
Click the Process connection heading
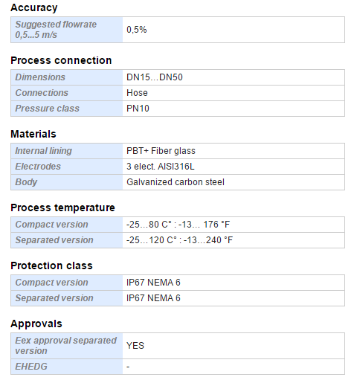61,60
